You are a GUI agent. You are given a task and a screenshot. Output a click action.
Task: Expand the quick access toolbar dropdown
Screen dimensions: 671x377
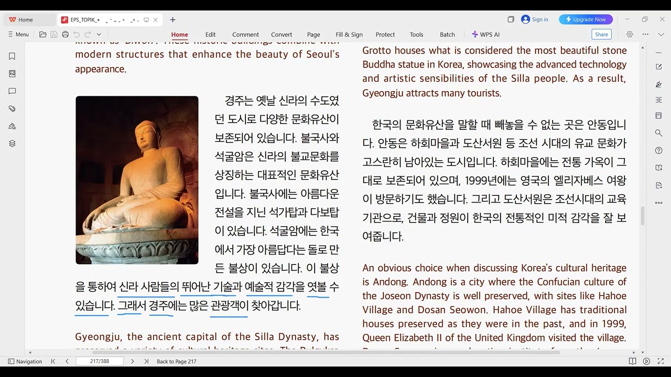click(99, 35)
